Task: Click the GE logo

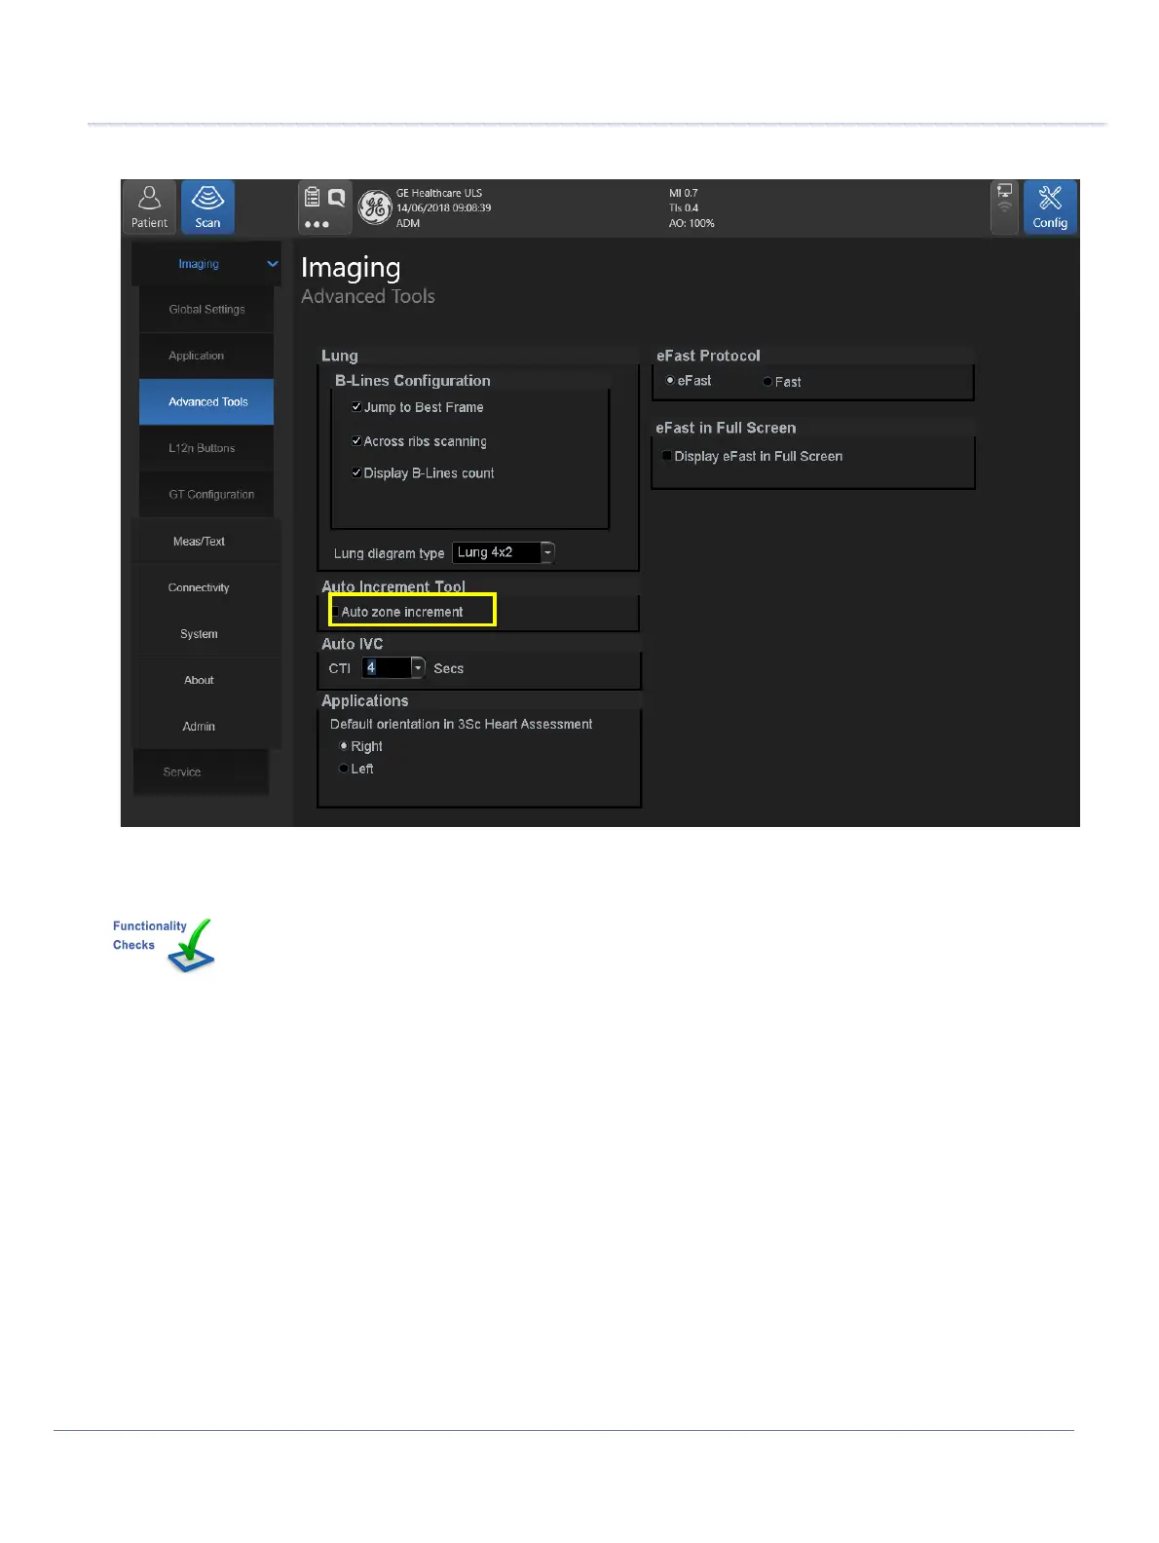Action: click(375, 207)
